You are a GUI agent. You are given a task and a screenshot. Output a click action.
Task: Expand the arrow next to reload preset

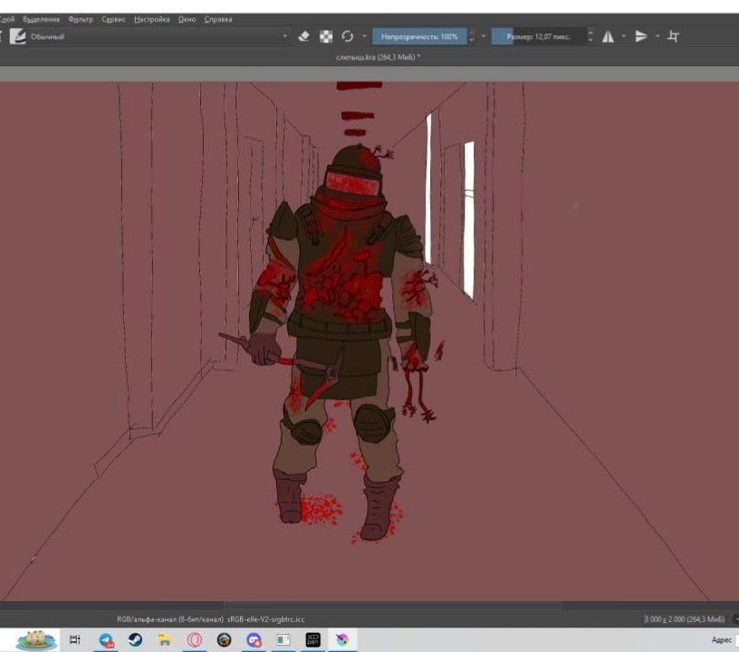pos(364,36)
